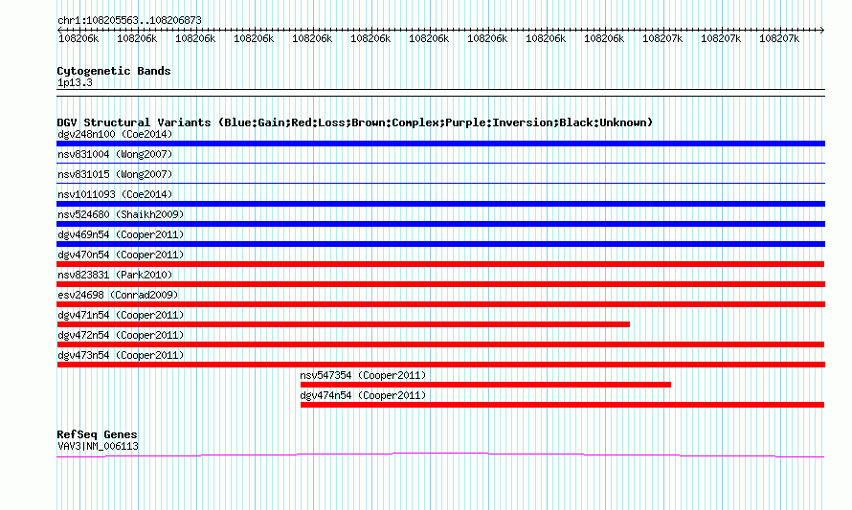The height and width of the screenshot is (510, 852).
Task: Open variant label dgv473n54 (Cooper2011)
Action: (121, 355)
